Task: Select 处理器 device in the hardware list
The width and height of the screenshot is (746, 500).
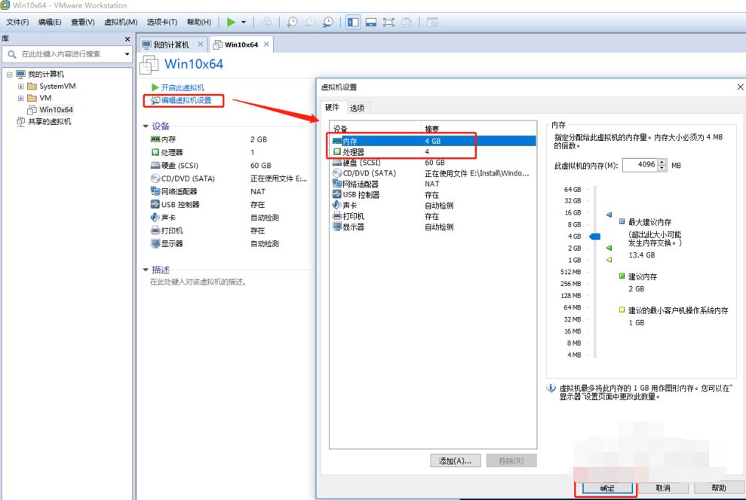Action: point(354,152)
